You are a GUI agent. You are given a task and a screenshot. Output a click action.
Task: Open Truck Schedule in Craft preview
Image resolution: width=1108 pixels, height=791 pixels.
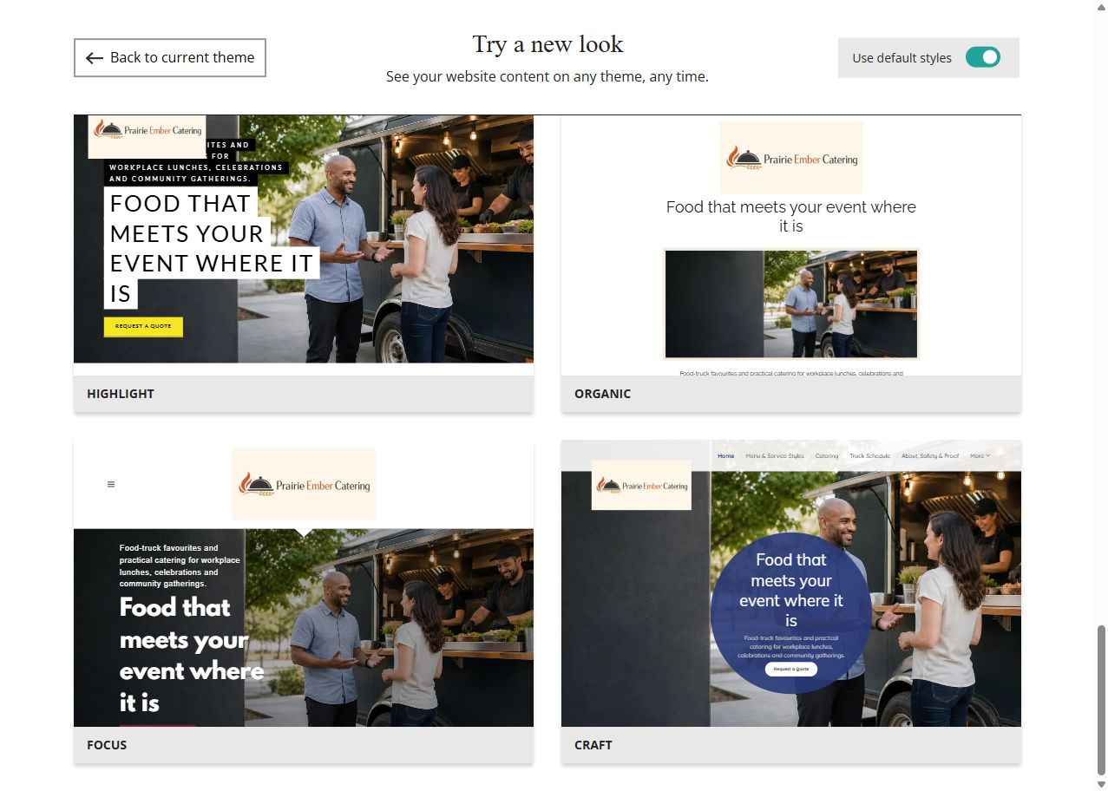tap(870, 455)
